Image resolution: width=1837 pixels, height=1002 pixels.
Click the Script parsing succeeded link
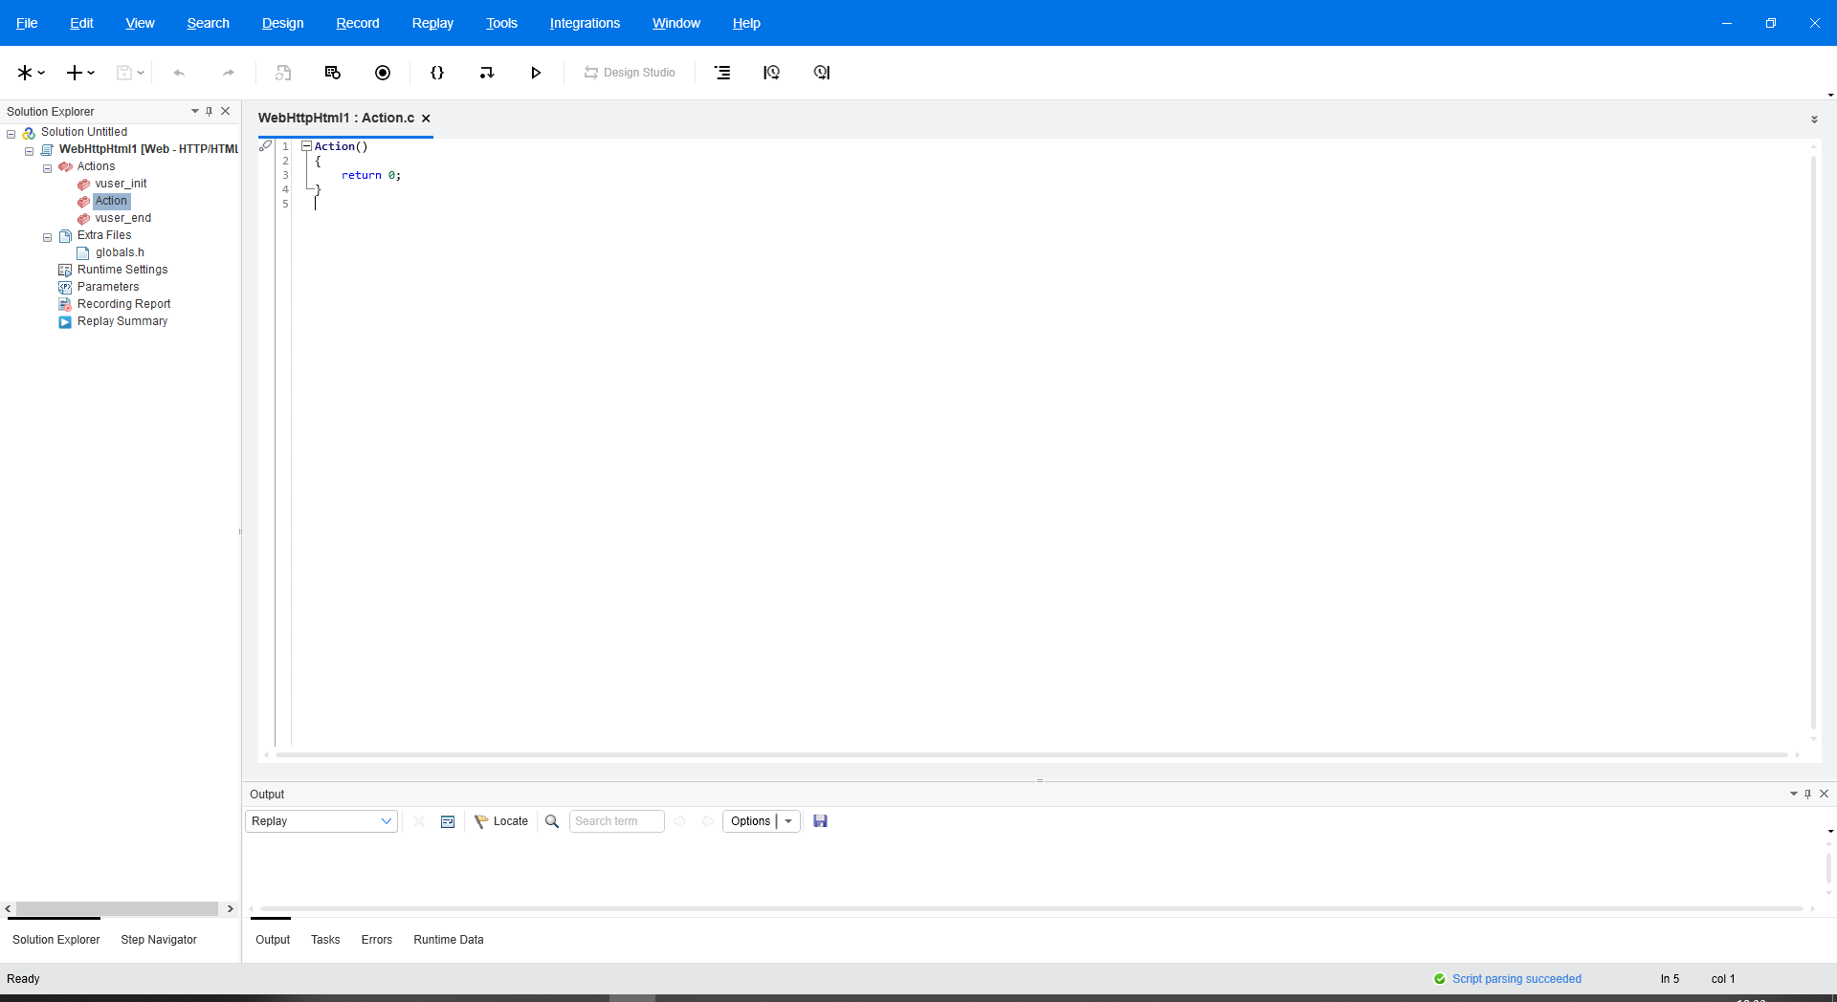click(x=1516, y=979)
